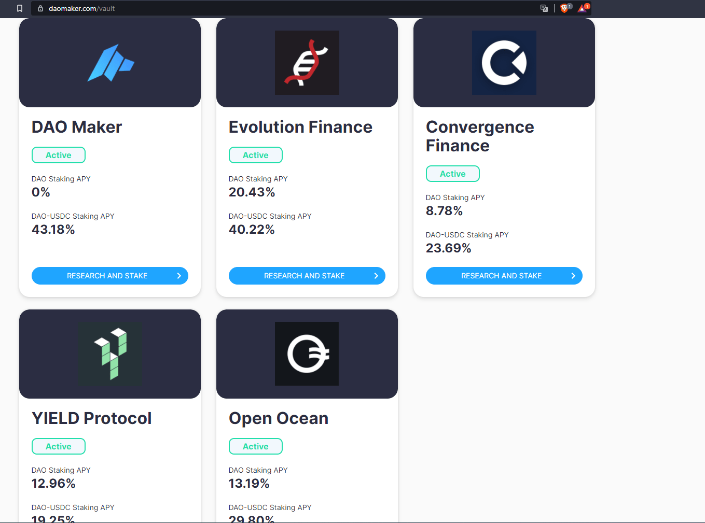The image size is (705, 523).
Task: Click the DAO Maker blue logo
Action: (110, 63)
